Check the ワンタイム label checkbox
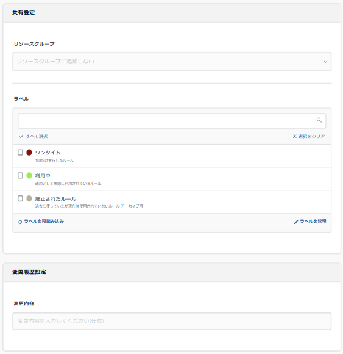This screenshot has height=354, width=343. 20,153
